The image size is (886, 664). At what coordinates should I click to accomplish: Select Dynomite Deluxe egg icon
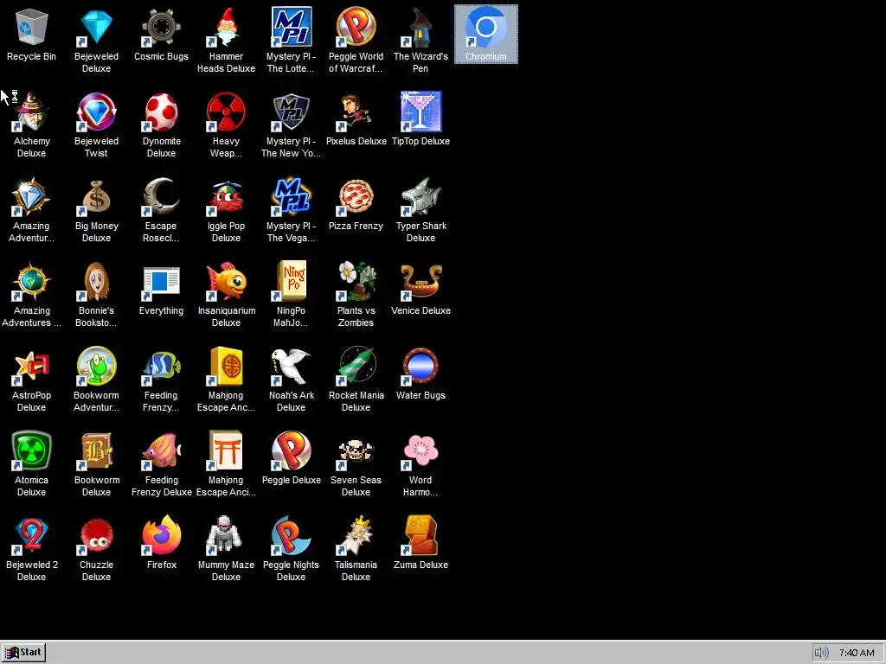coord(161,112)
